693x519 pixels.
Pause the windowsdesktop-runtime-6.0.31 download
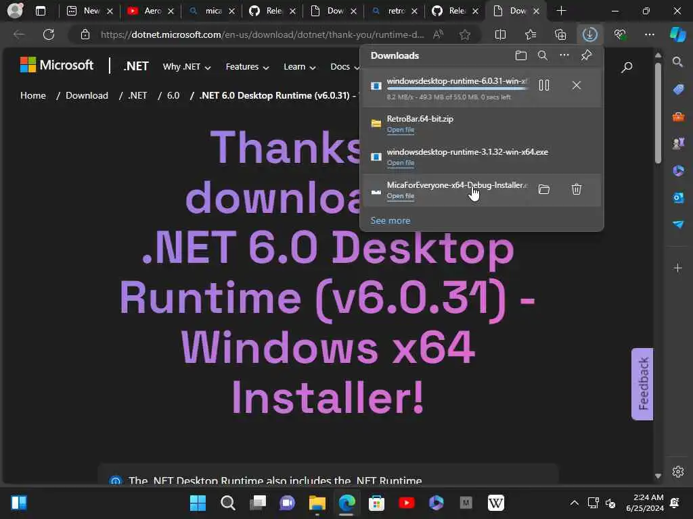pyautogui.click(x=544, y=85)
